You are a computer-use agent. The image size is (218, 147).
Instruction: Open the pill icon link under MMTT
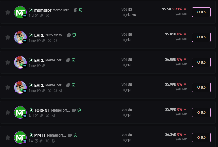point(41,141)
